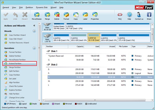Image resolution: width=155 pixels, height=110 pixels.
Task: Choose Copy Partition operation
Action: click(x=12, y=75)
